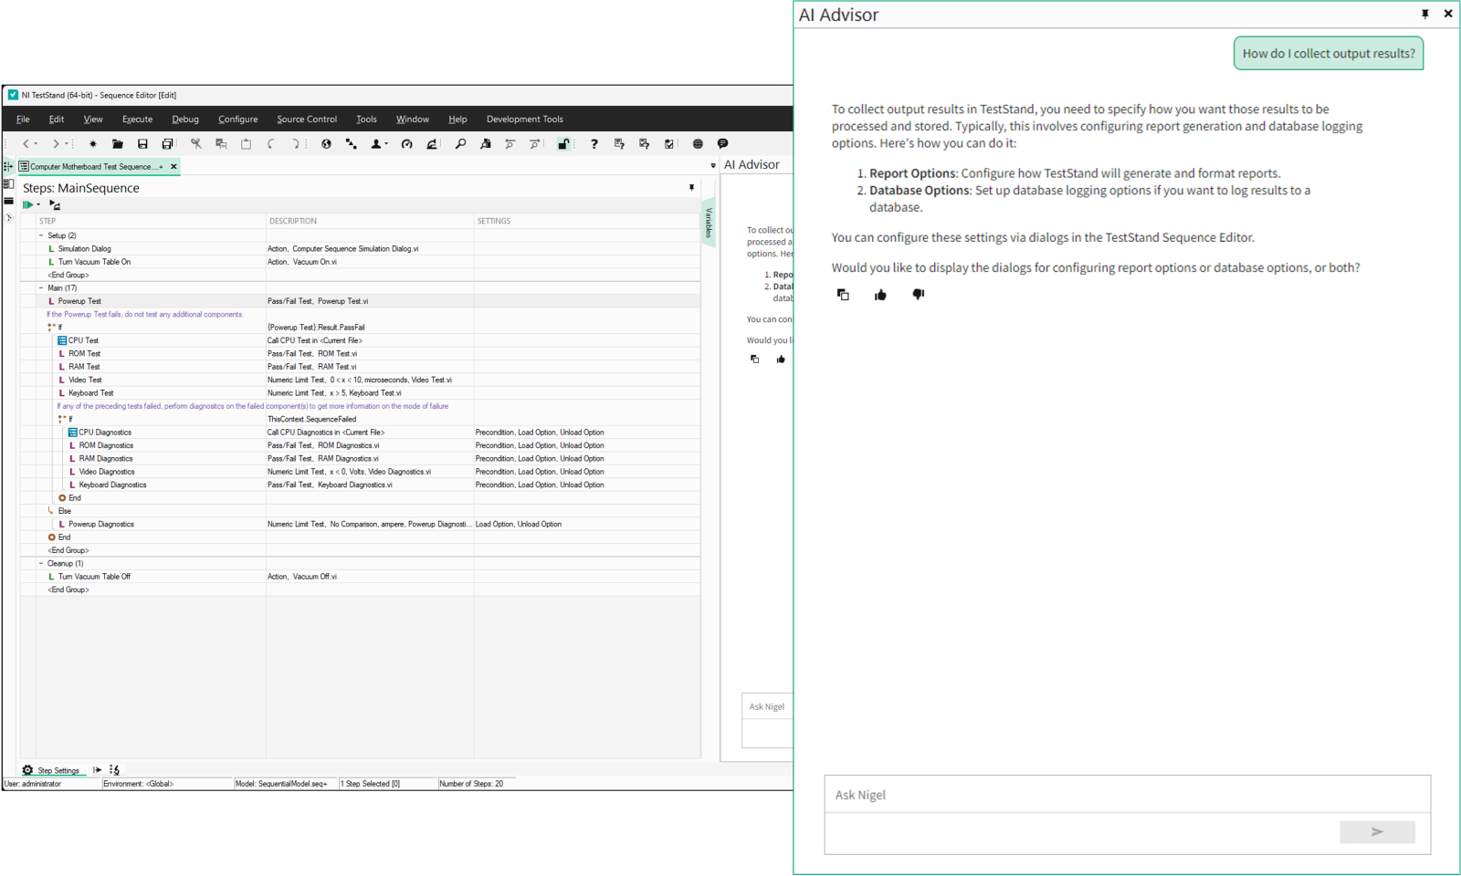Open the Configure menu

click(x=237, y=120)
